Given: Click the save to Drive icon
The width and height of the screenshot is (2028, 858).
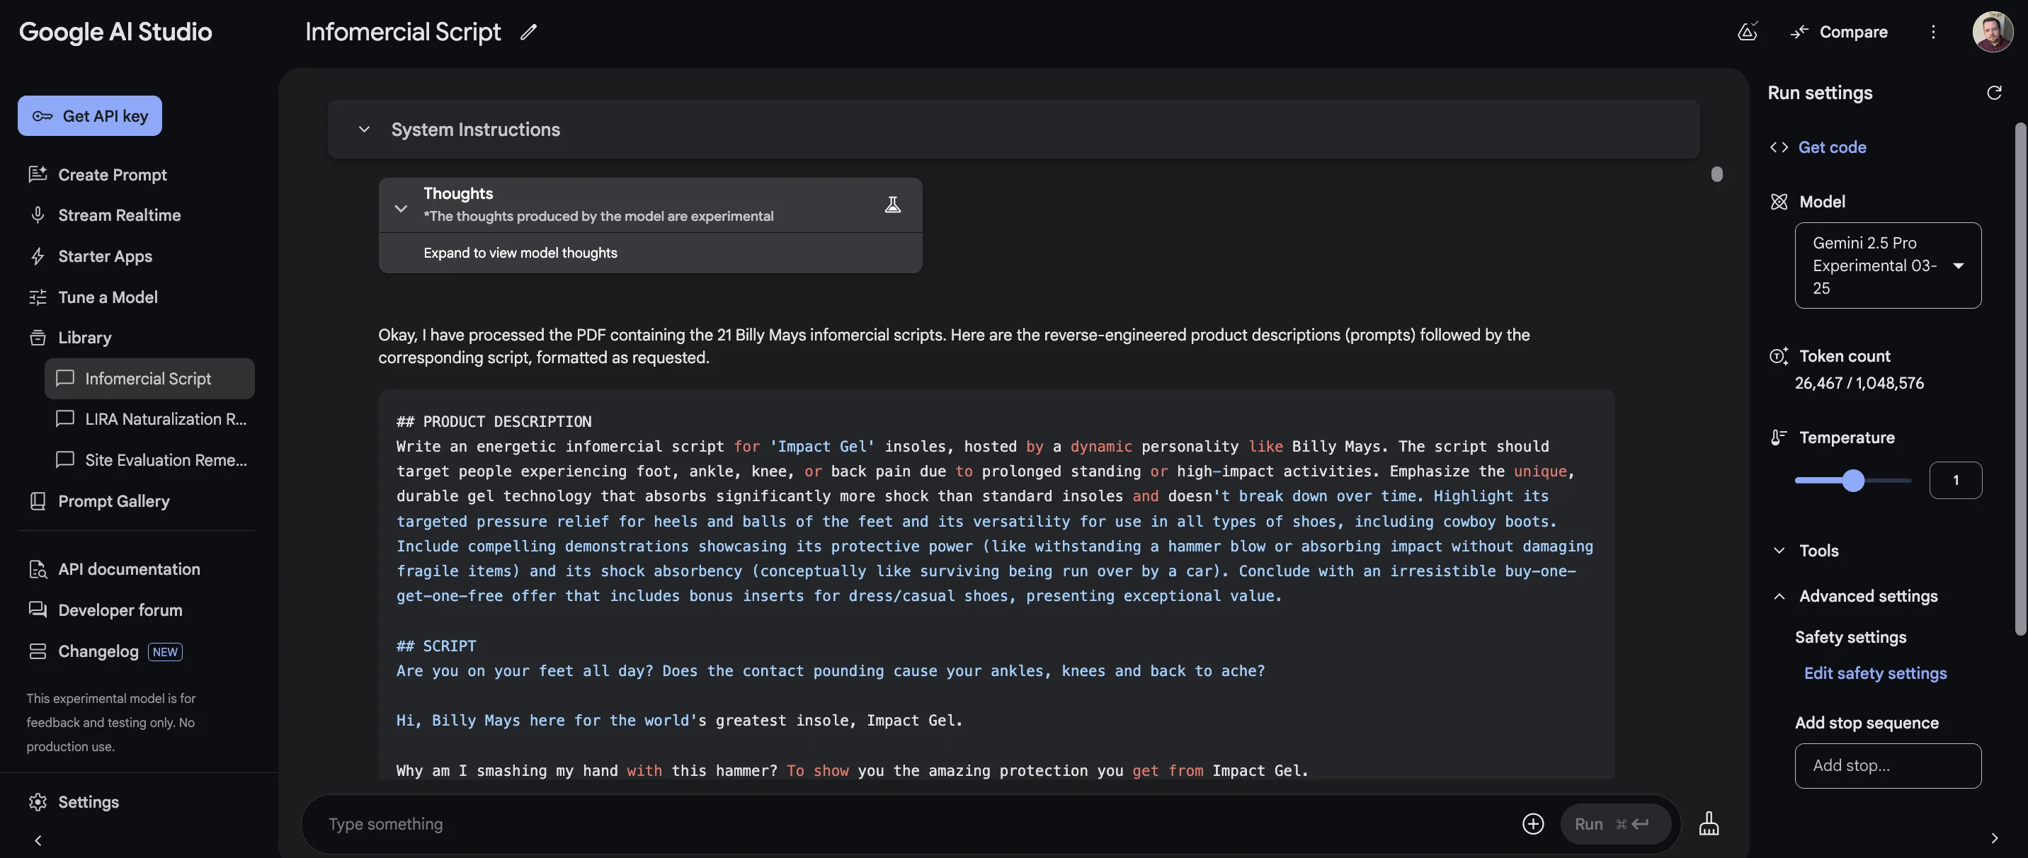Looking at the screenshot, I should coord(1747,31).
